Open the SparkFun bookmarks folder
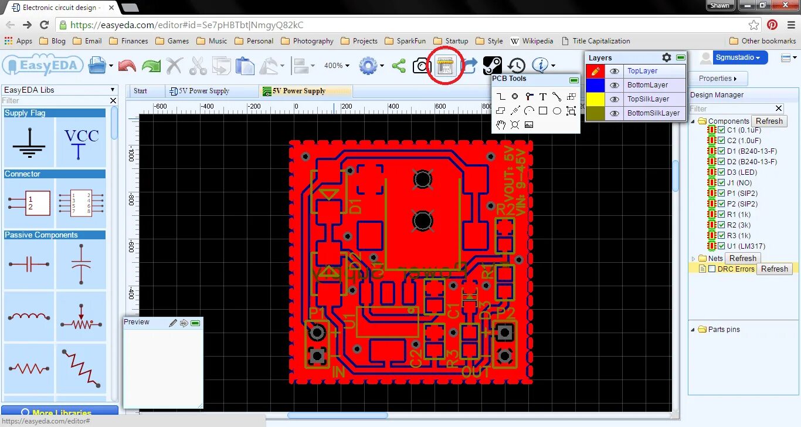Screen dimensions: 801x427 coord(405,41)
